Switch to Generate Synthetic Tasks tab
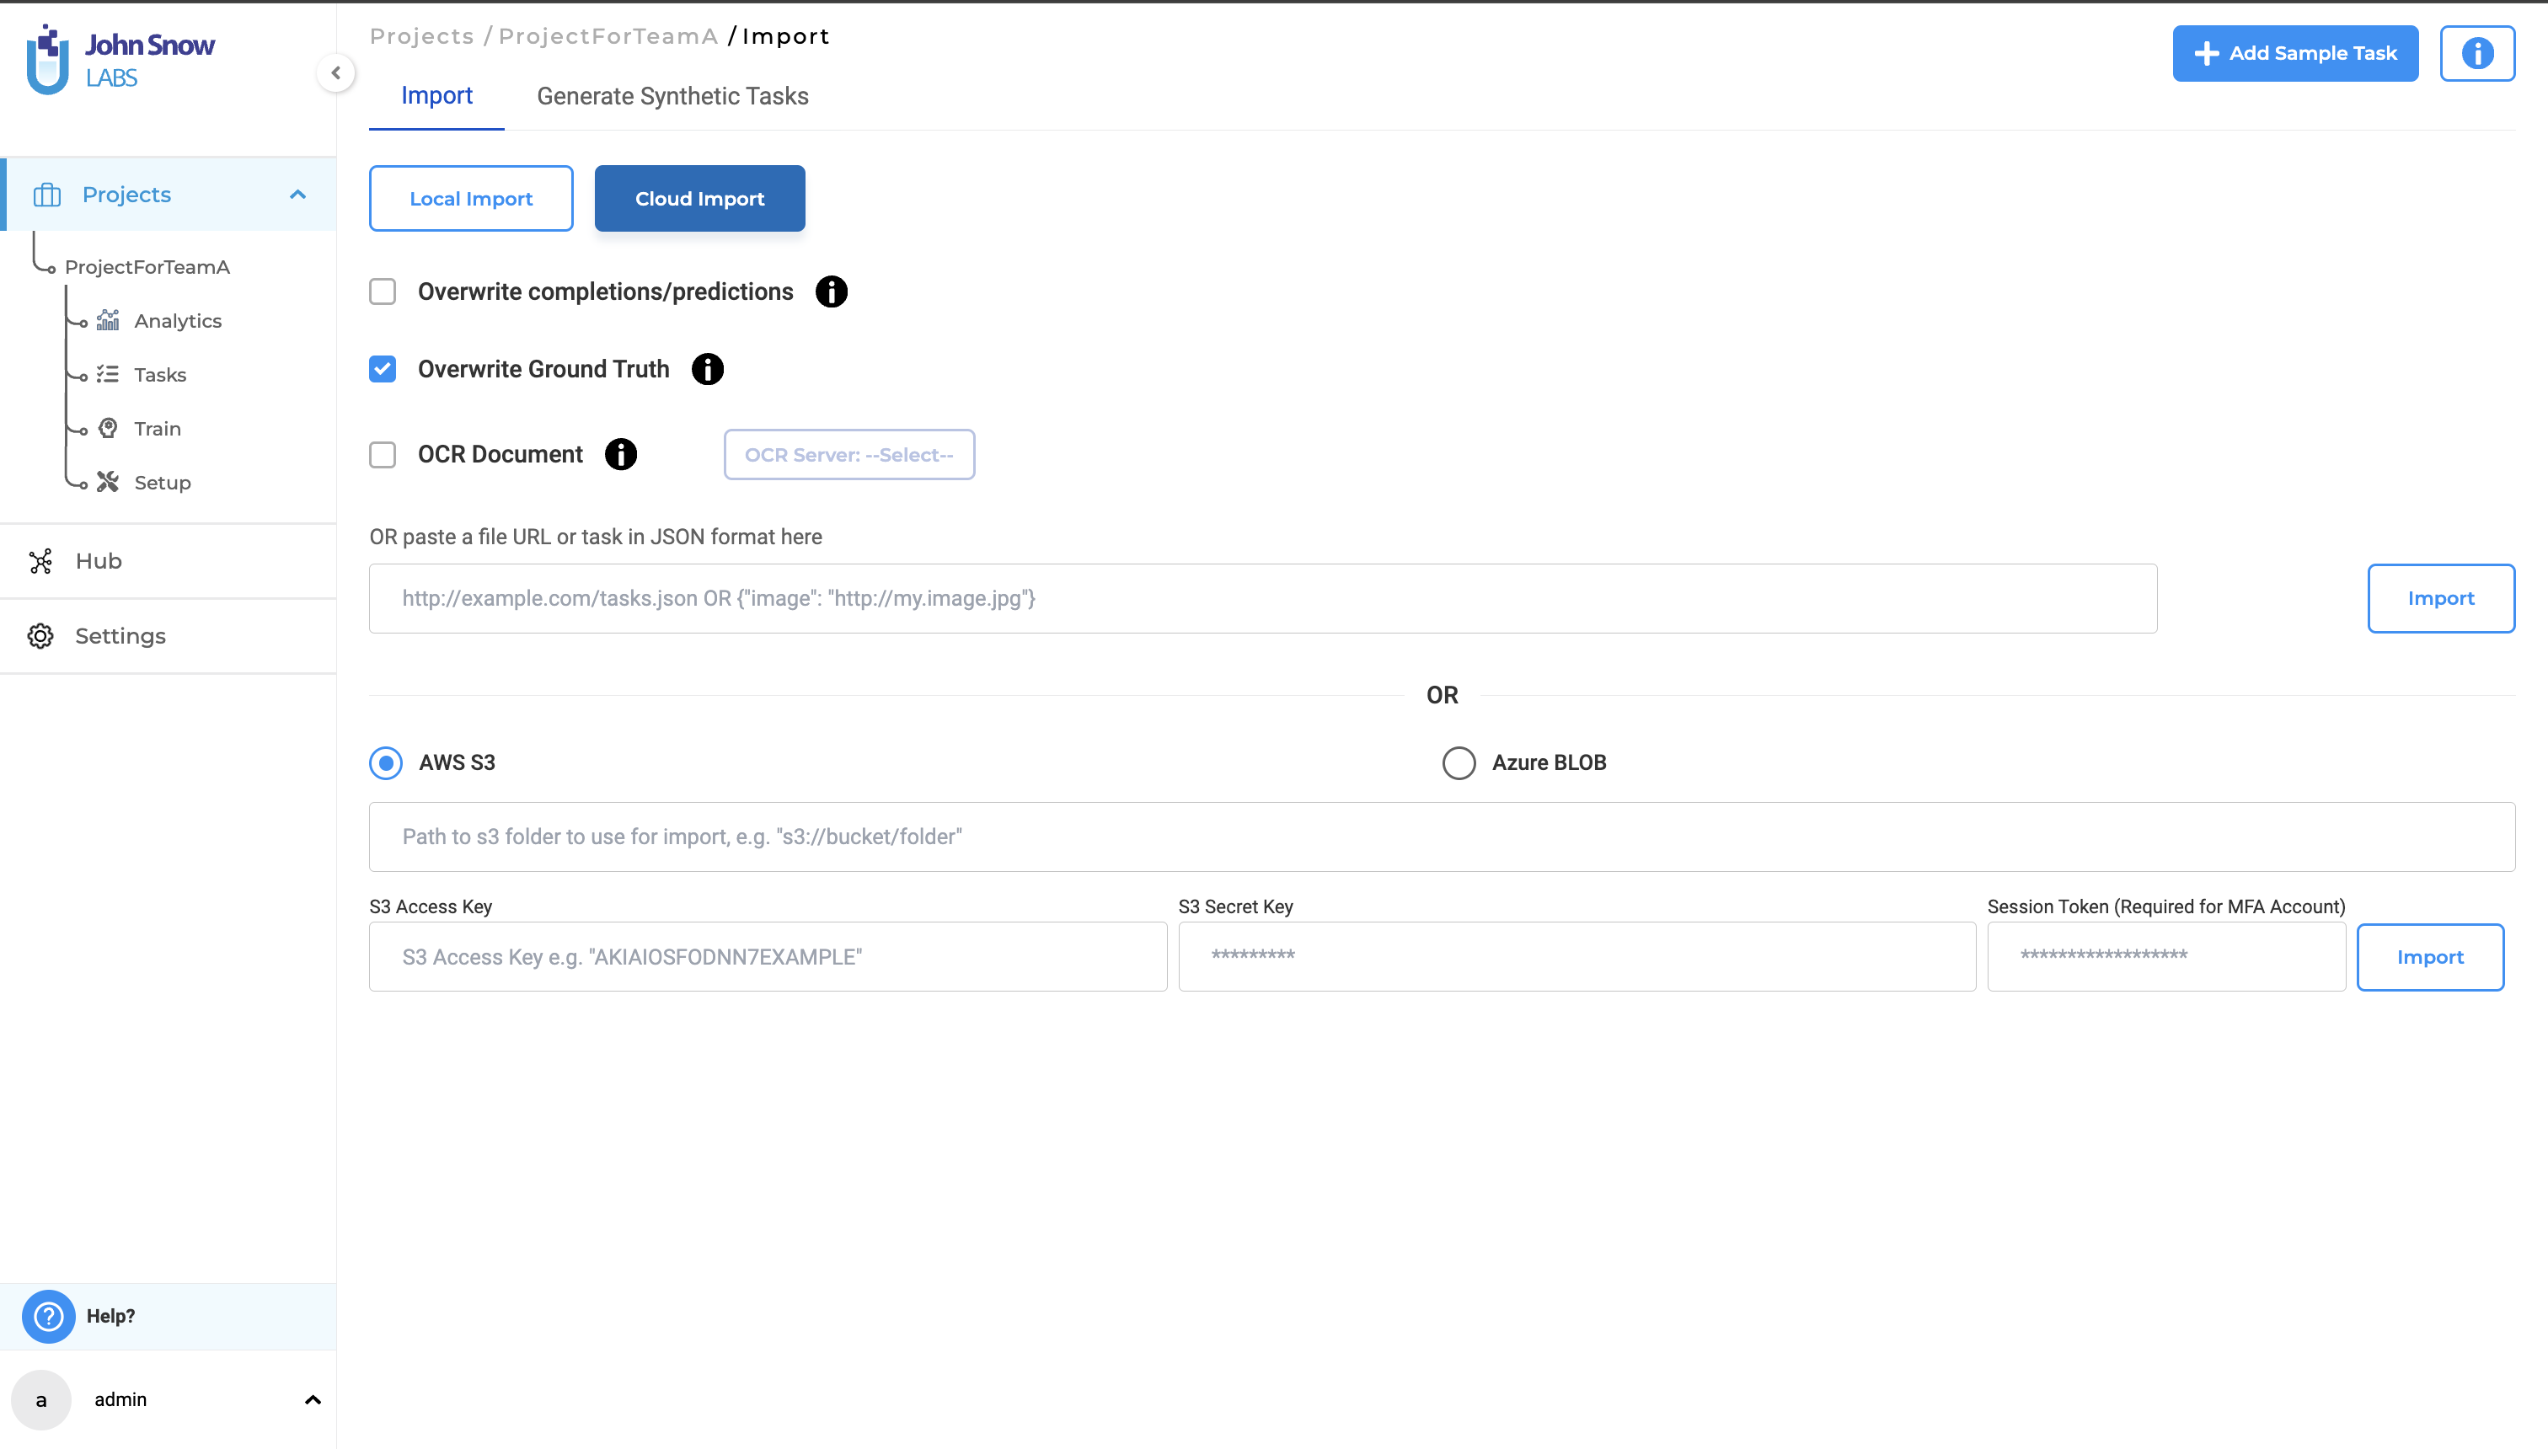Screen dimensions: 2548x1449 672,96
